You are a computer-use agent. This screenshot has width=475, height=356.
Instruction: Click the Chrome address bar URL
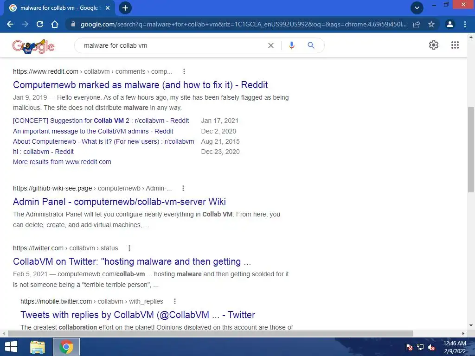coord(243,24)
